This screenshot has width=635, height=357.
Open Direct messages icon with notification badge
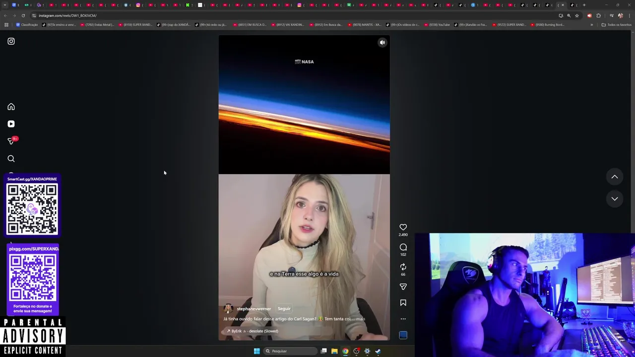click(x=11, y=141)
